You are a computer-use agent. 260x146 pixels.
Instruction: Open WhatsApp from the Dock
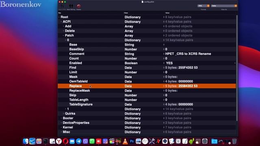(92, 142)
